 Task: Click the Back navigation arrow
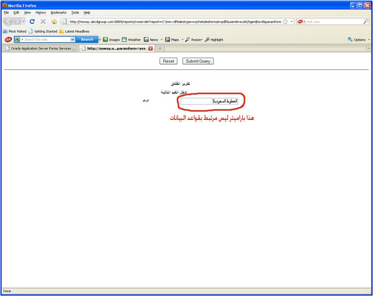tap(9, 22)
